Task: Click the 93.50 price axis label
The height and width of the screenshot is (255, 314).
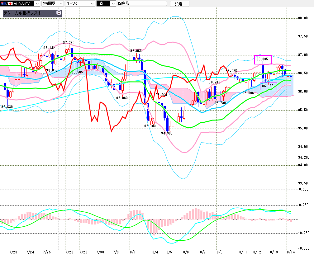Action: point(303,183)
